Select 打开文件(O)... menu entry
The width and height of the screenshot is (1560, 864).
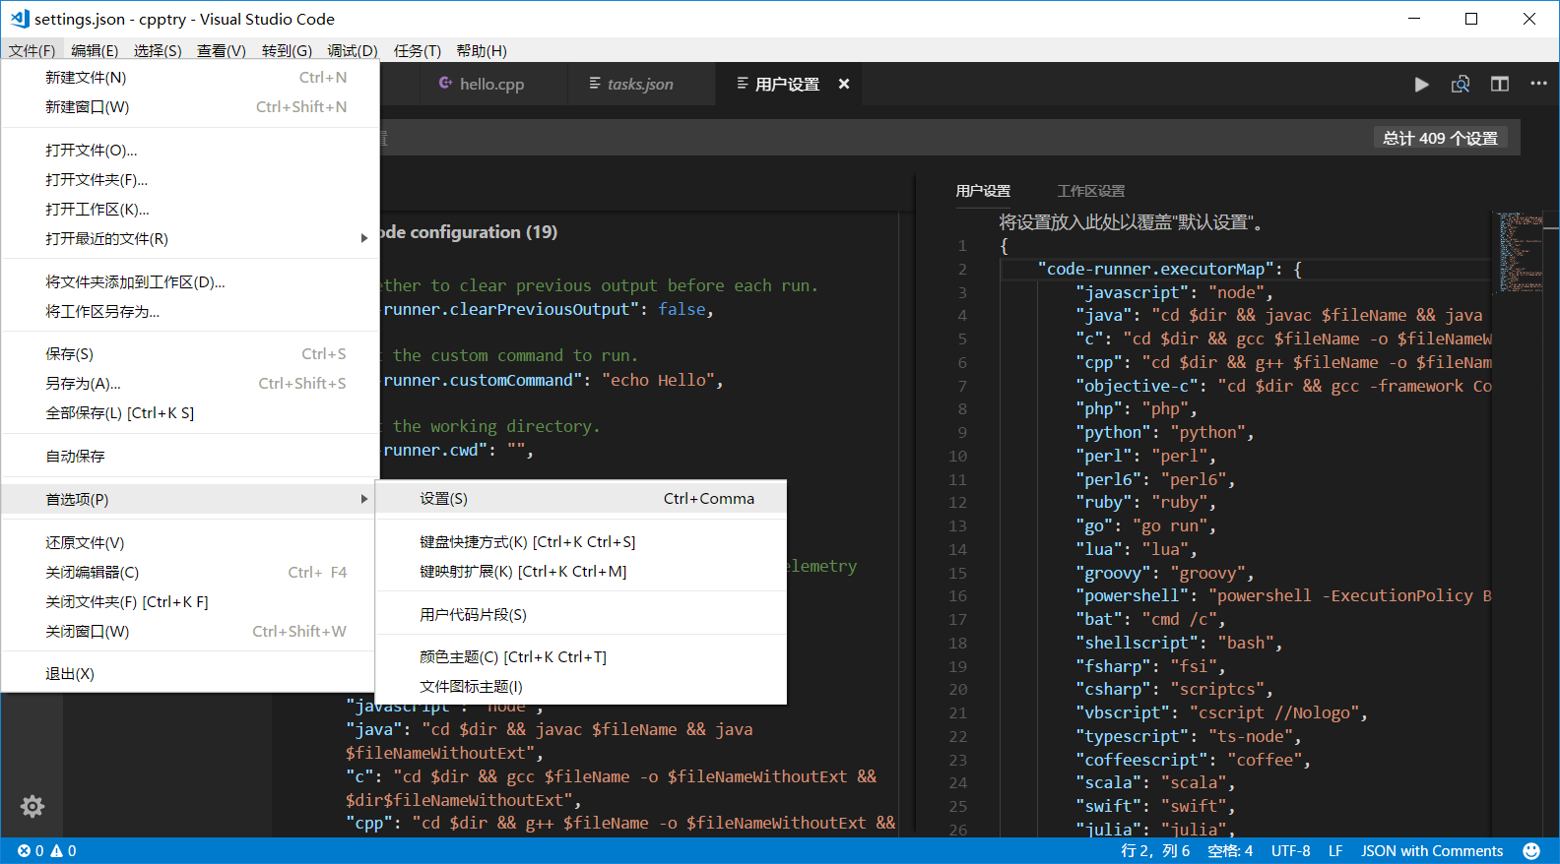click(x=190, y=151)
